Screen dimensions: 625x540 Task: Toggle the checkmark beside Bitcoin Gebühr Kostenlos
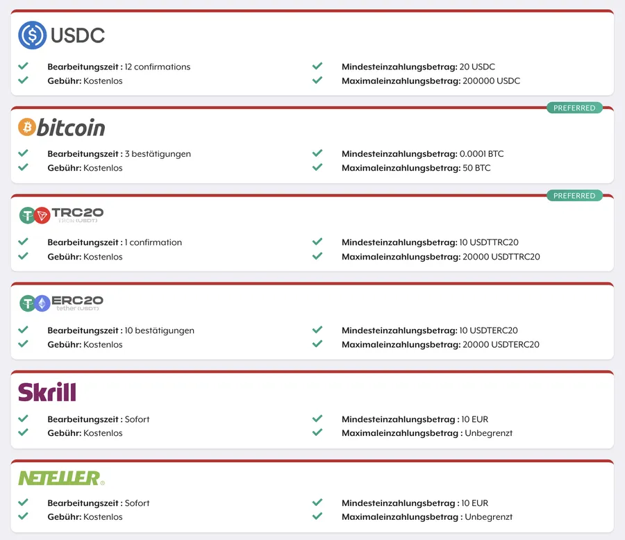pos(24,167)
